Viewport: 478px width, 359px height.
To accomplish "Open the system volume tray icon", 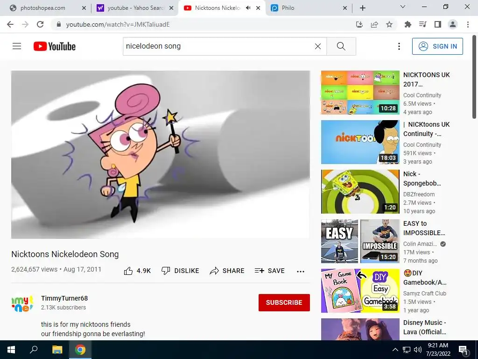I will [x=418, y=350].
